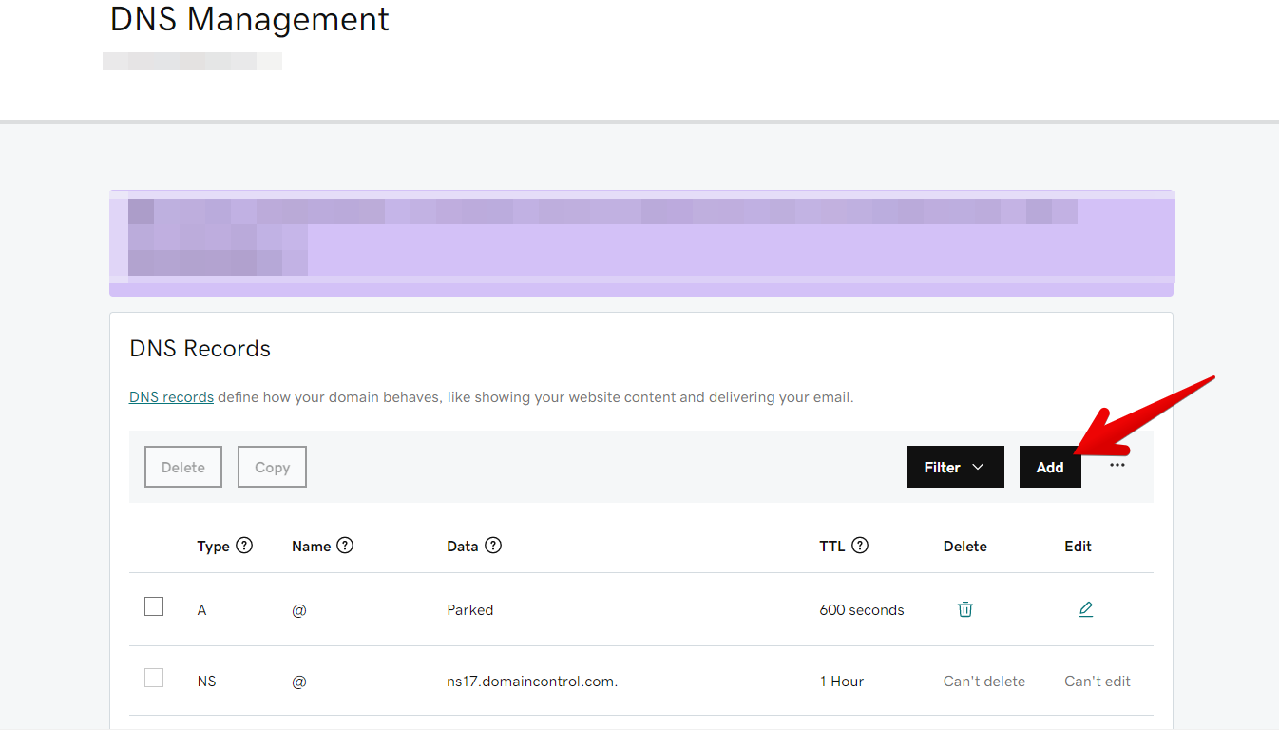Edit the A record with pencil icon
This screenshot has height=730, width=1279.
(1085, 609)
